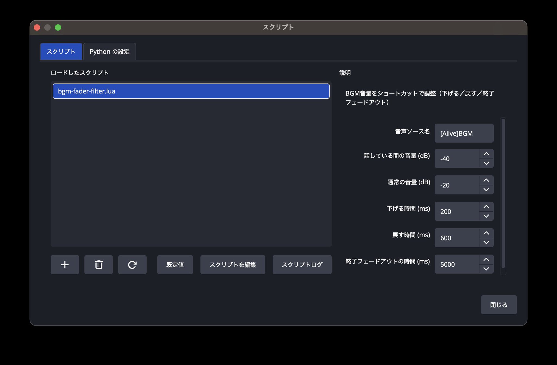Click the properties panel vertical scrollbar
557x365 pixels.
503,193
